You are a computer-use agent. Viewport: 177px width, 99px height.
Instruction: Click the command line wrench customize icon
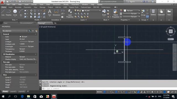pyautogui.click(x=40, y=86)
